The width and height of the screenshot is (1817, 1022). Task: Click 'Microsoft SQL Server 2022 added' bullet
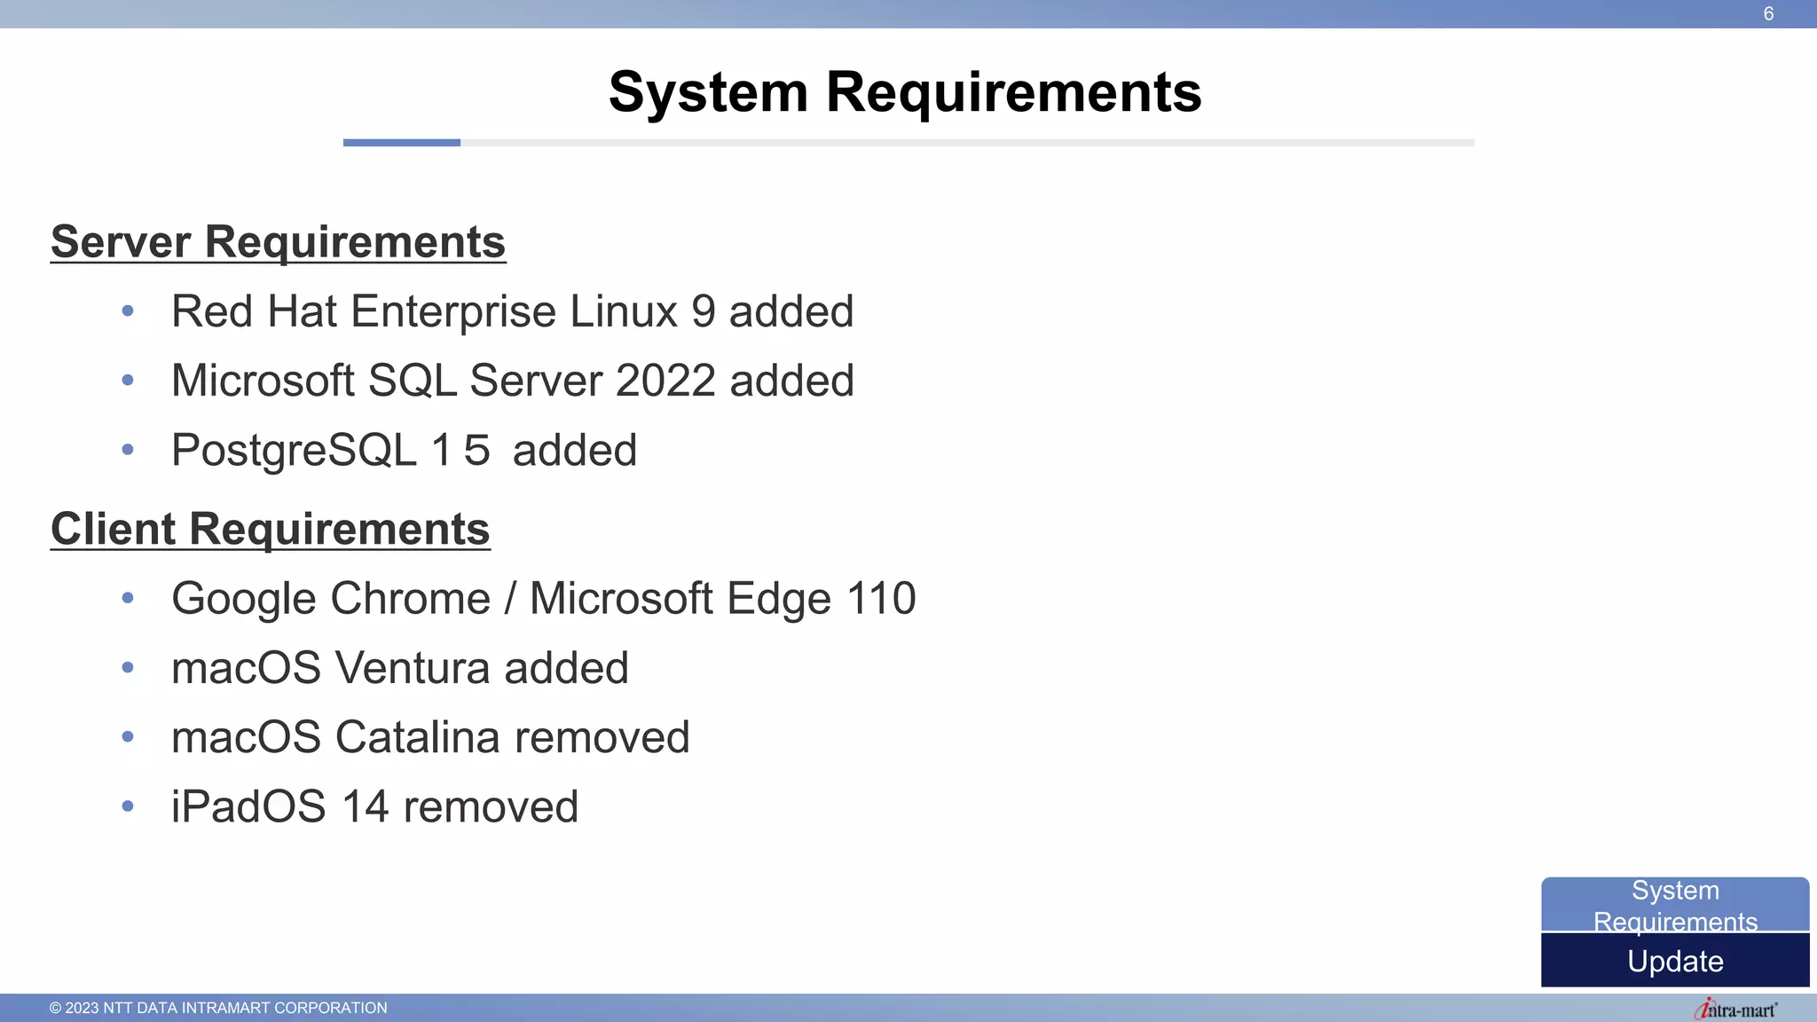coord(512,381)
